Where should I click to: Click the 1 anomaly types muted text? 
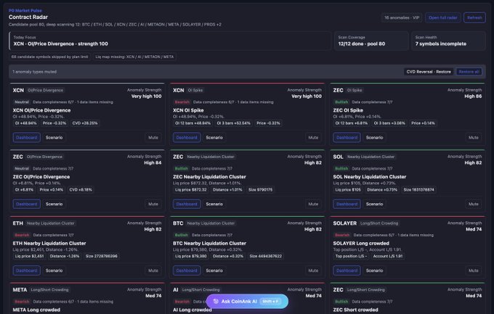point(35,72)
